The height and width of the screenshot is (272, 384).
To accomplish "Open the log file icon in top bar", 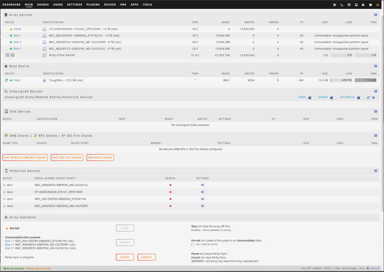I will [x=363, y=5].
